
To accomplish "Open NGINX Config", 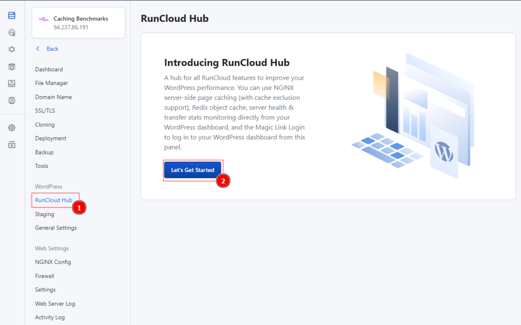I will 53,262.
